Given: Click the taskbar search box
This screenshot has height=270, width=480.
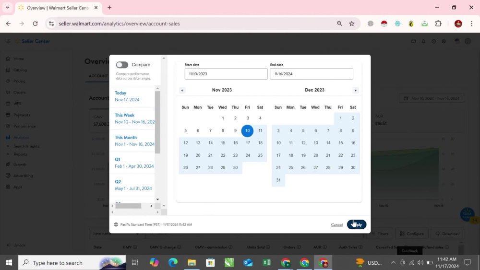Looking at the screenshot, I should click(72, 263).
